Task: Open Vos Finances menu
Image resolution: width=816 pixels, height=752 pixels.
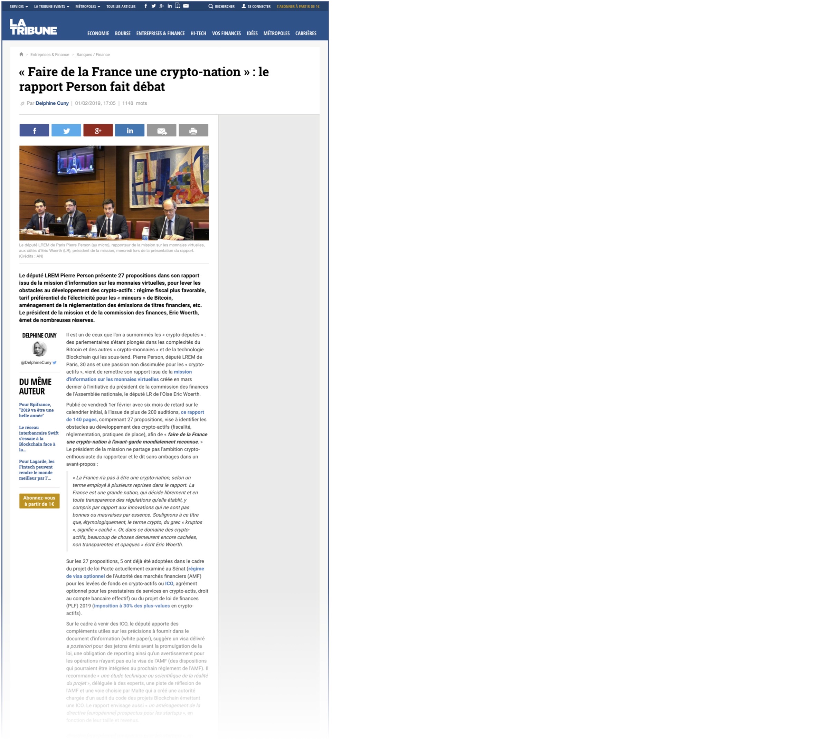Action: (226, 34)
